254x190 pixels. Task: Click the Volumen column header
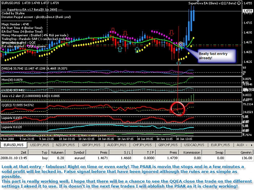pyautogui.click(x=57, y=153)
